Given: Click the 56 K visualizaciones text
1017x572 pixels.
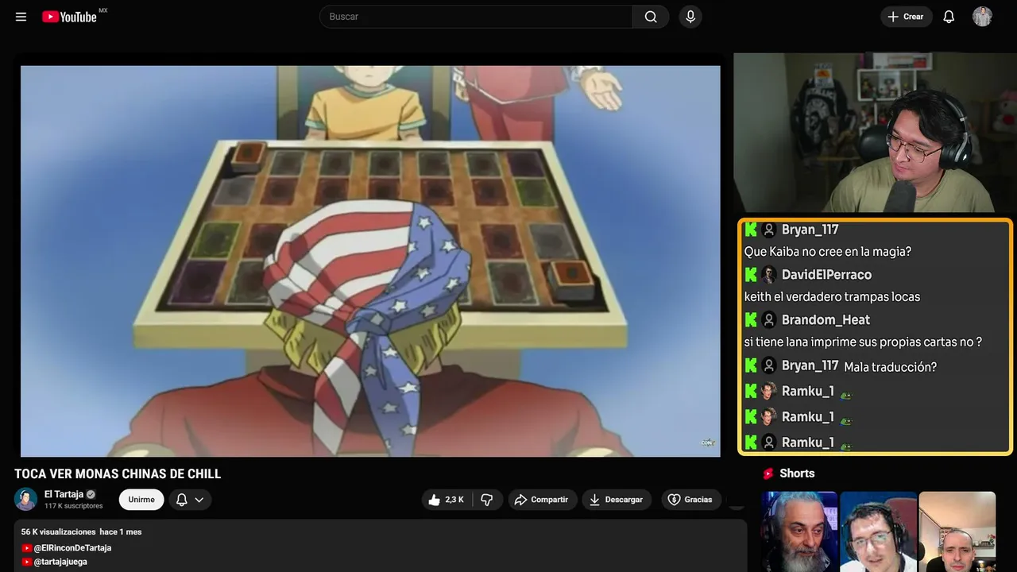Looking at the screenshot, I should pos(58,531).
